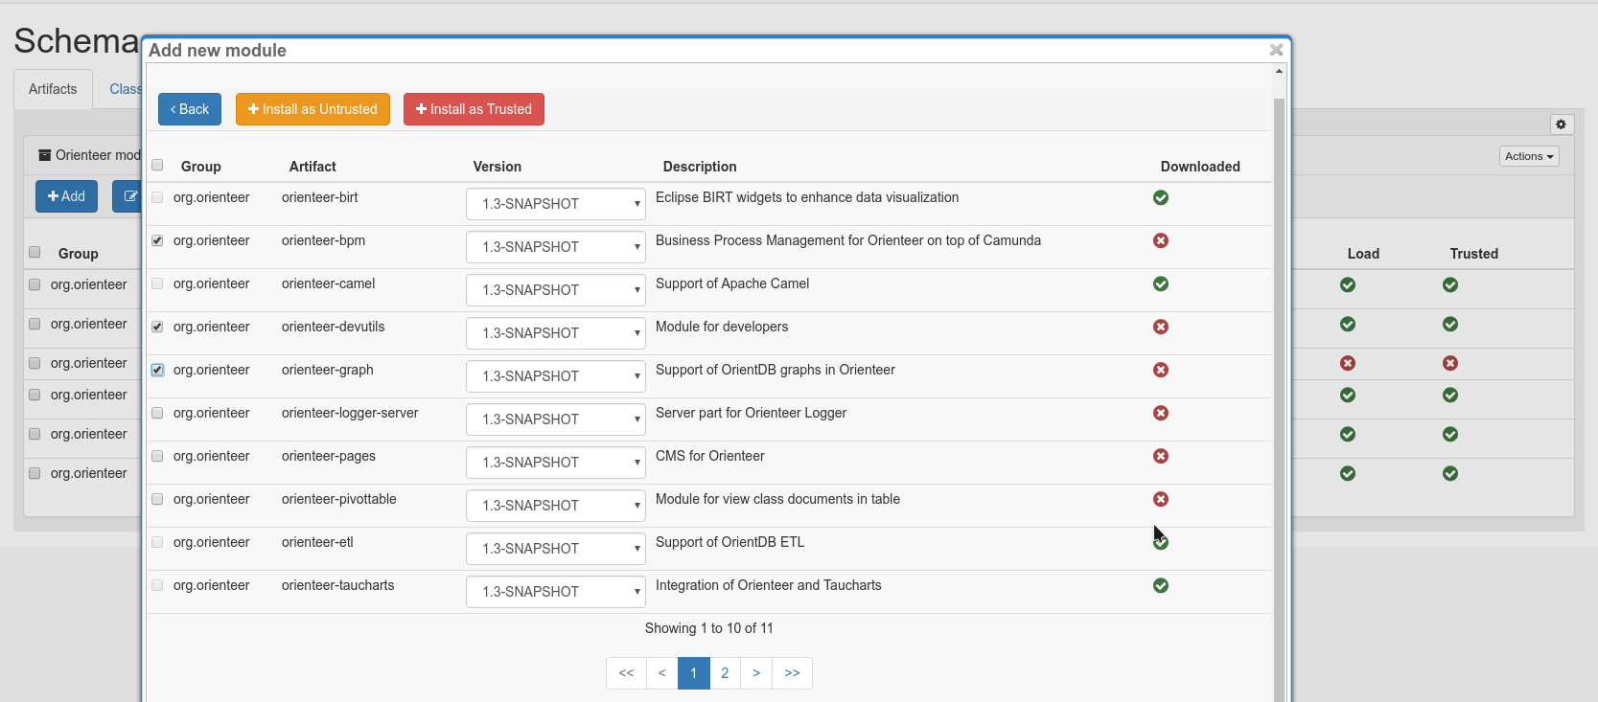Click the downloaded check icon for orienteer-taucharts
The width and height of the screenshot is (1598, 702).
1161,585
